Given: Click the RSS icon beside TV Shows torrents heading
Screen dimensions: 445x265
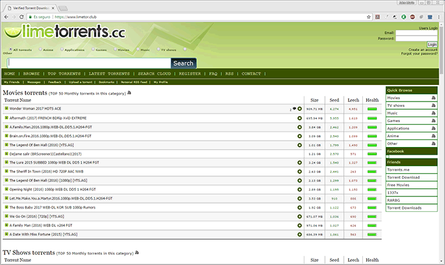Looking at the screenshot, I should click(137, 252).
